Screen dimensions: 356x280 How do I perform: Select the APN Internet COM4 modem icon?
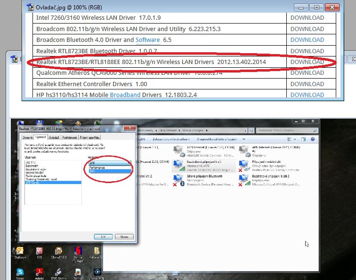pyautogui.click(x=178, y=152)
